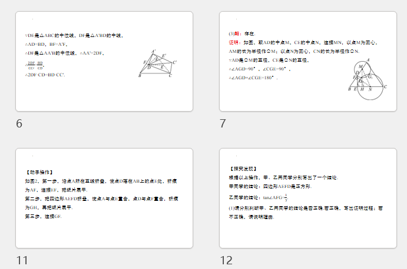Select the slide 6 thumbnail
The height and width of the screenshot is (269, 407).
click(104, 62)
